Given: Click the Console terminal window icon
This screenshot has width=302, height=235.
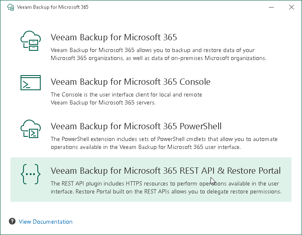Looking at the screenshot, I should tap(31, 83).
